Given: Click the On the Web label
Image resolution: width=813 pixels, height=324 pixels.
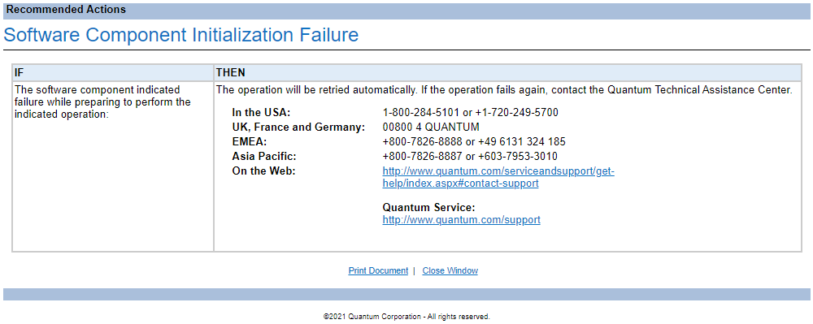Looking at the screenshot, I should click(x=264, y=171).
